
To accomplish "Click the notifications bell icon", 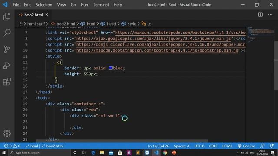I will coord(271,146).
